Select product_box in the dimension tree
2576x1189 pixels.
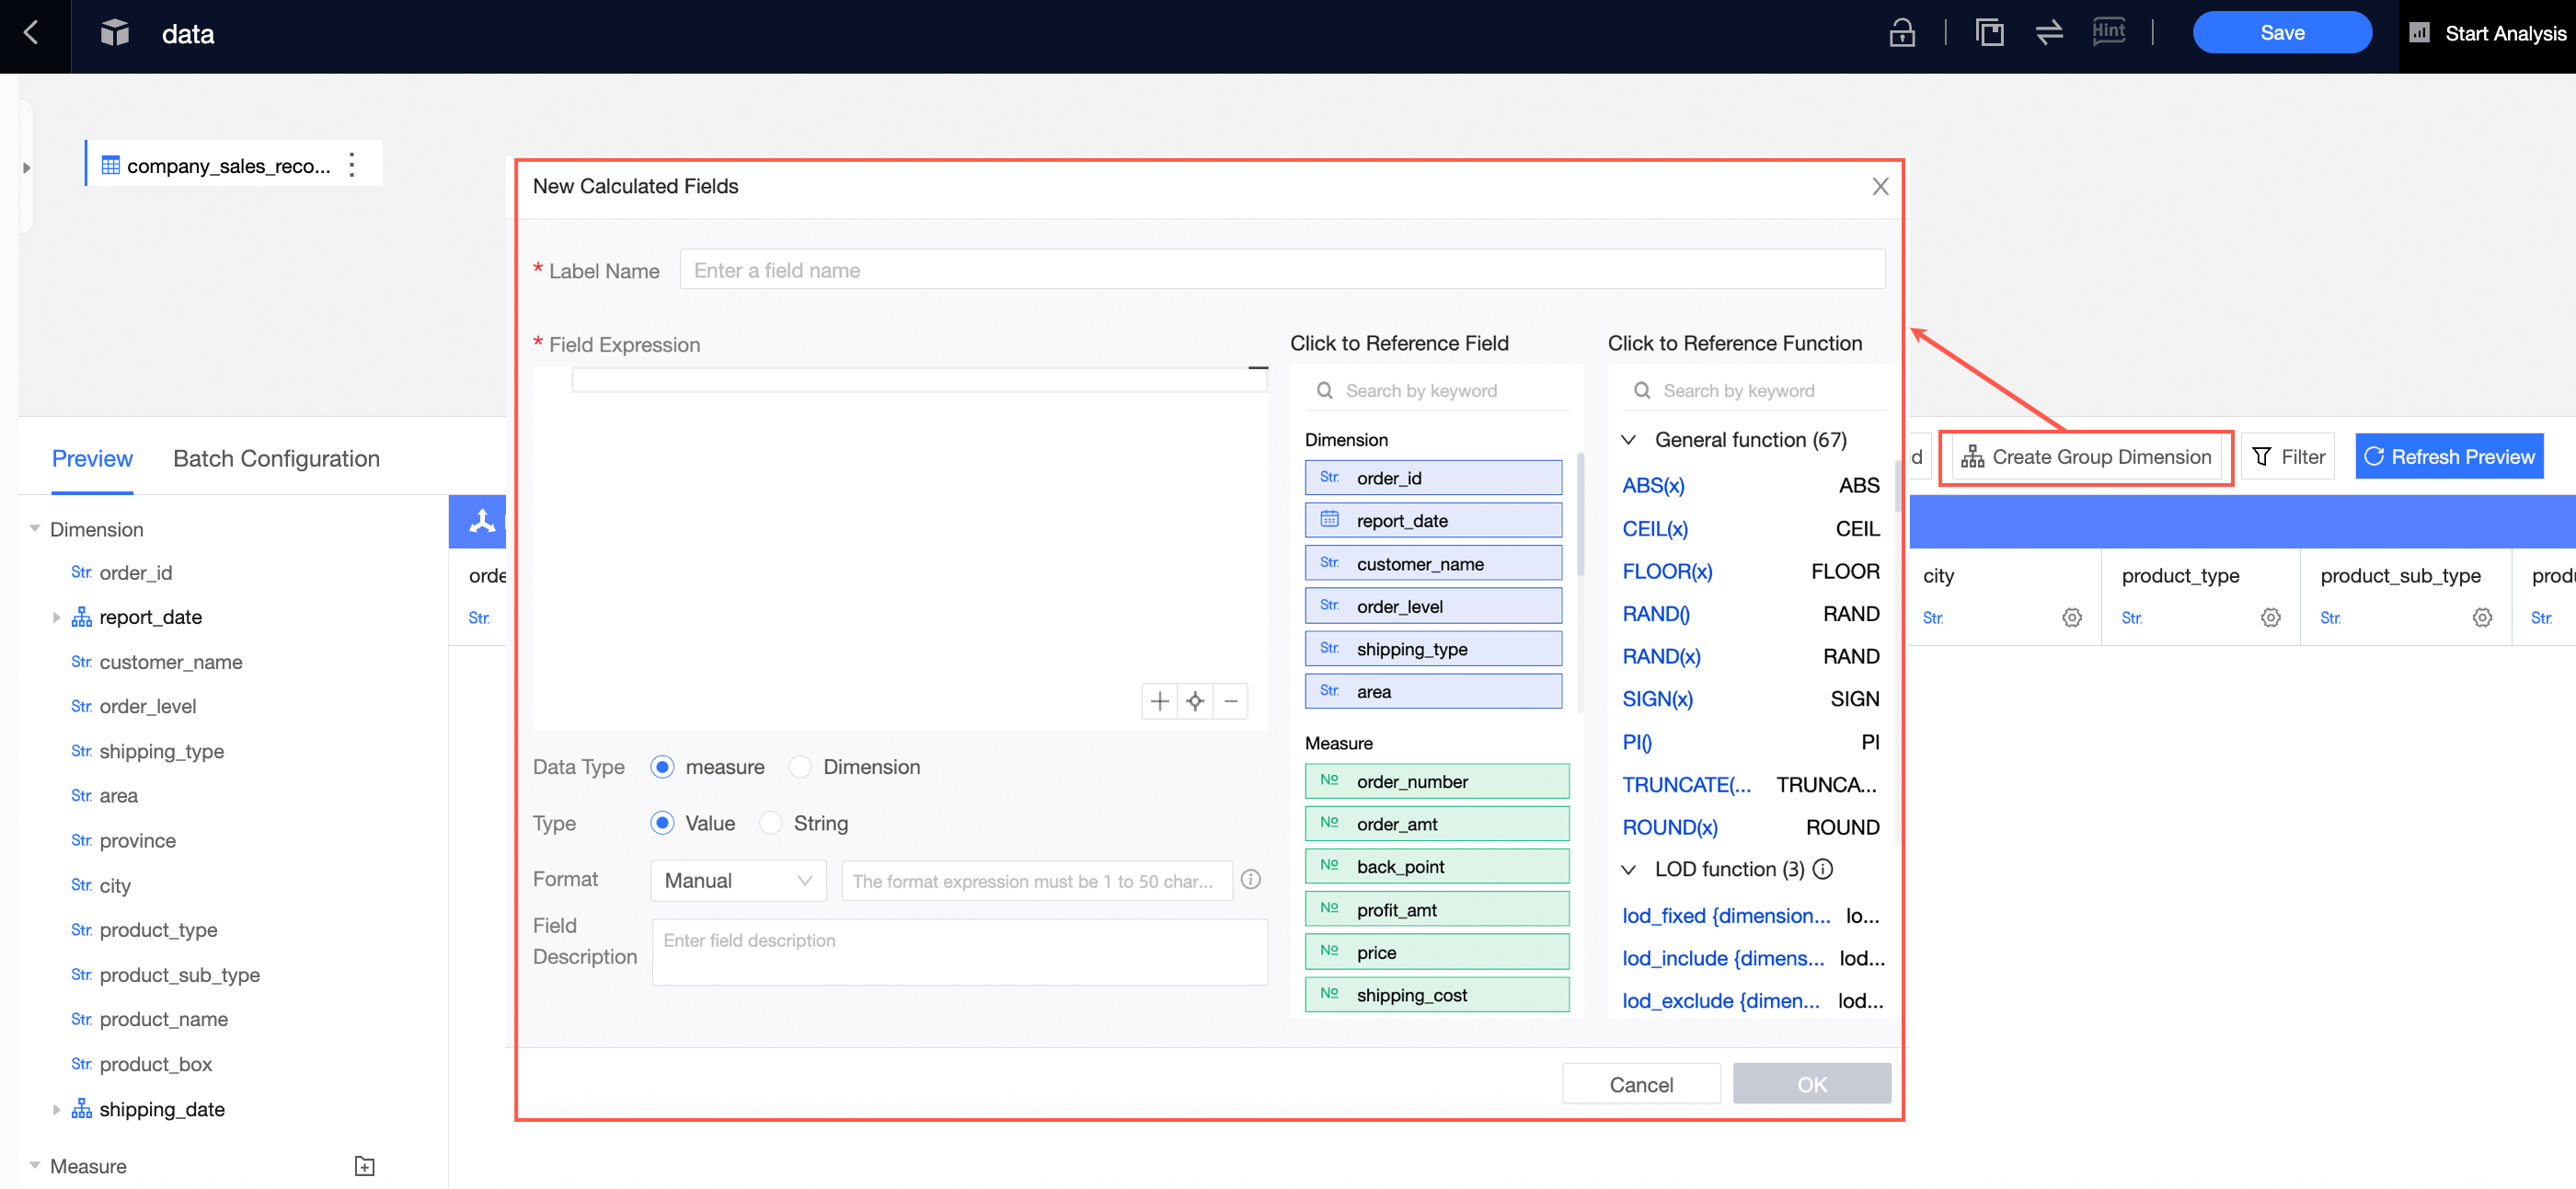click(x=155, y=1064)
